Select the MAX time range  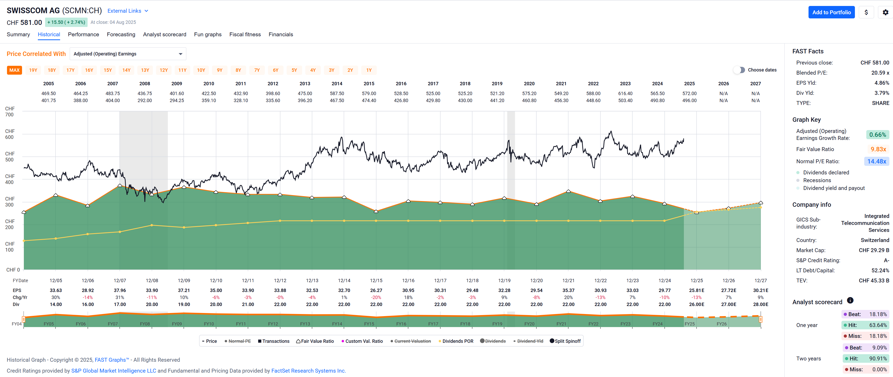point(15,70)
